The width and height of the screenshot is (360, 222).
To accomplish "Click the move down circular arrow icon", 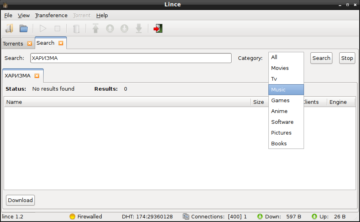I will (124, 29).
